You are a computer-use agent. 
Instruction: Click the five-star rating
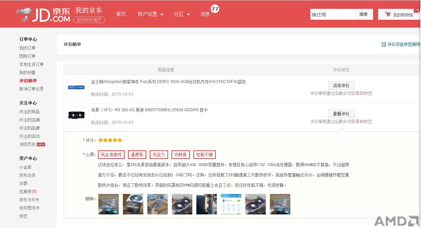110,140
